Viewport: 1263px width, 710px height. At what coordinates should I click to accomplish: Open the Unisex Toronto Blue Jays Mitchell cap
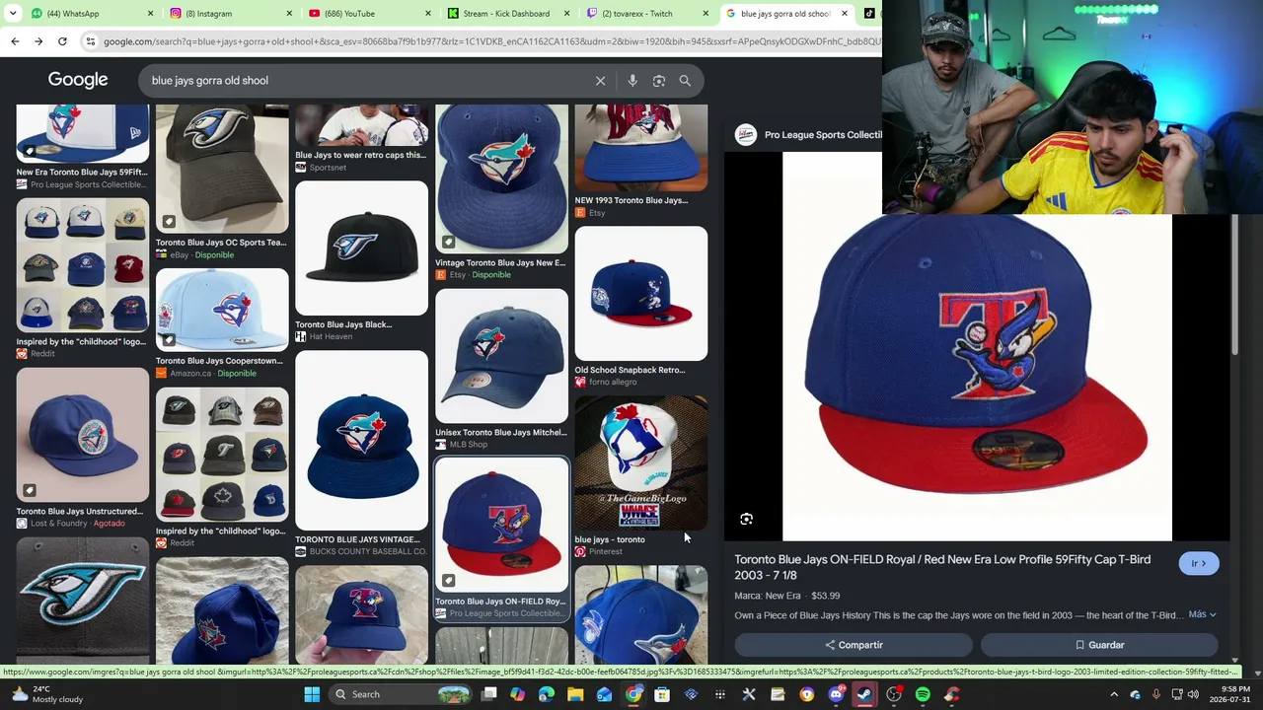pyautogui.click(x=501, y=369)
